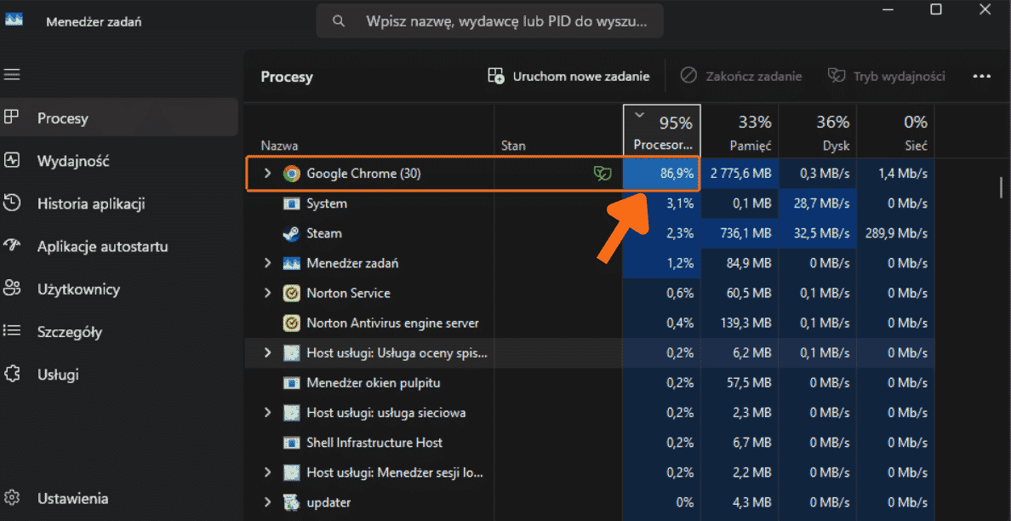The image size is (1011, 521).
Task: Click the Zakończ zadanie prohibition icon
Action: point(688,76)
